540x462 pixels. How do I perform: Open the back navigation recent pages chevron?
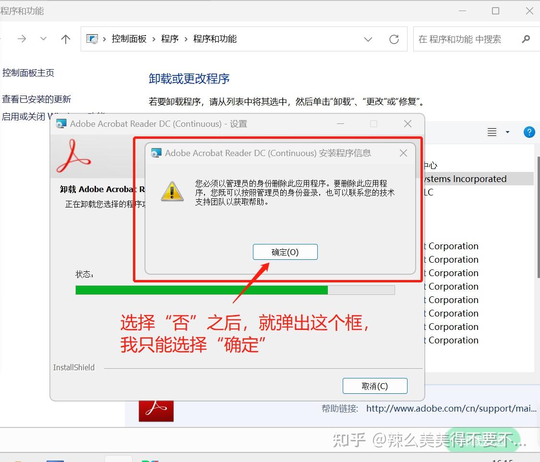tap(43, 38)
